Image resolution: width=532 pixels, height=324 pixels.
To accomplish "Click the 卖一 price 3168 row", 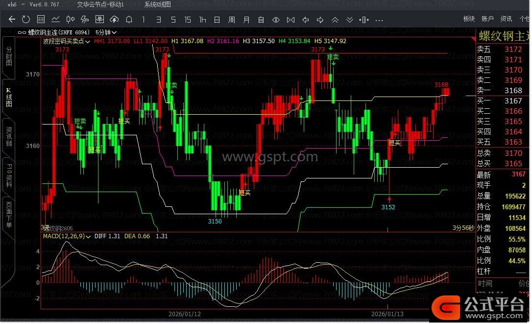I will 500,90.
